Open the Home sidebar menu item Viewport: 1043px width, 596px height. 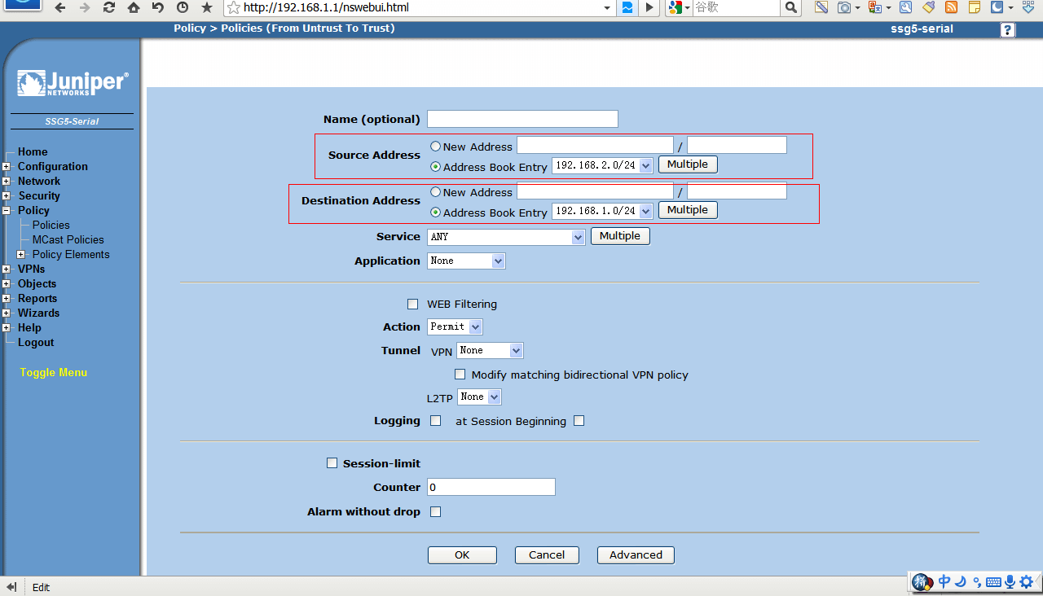[x=33, y=152]
